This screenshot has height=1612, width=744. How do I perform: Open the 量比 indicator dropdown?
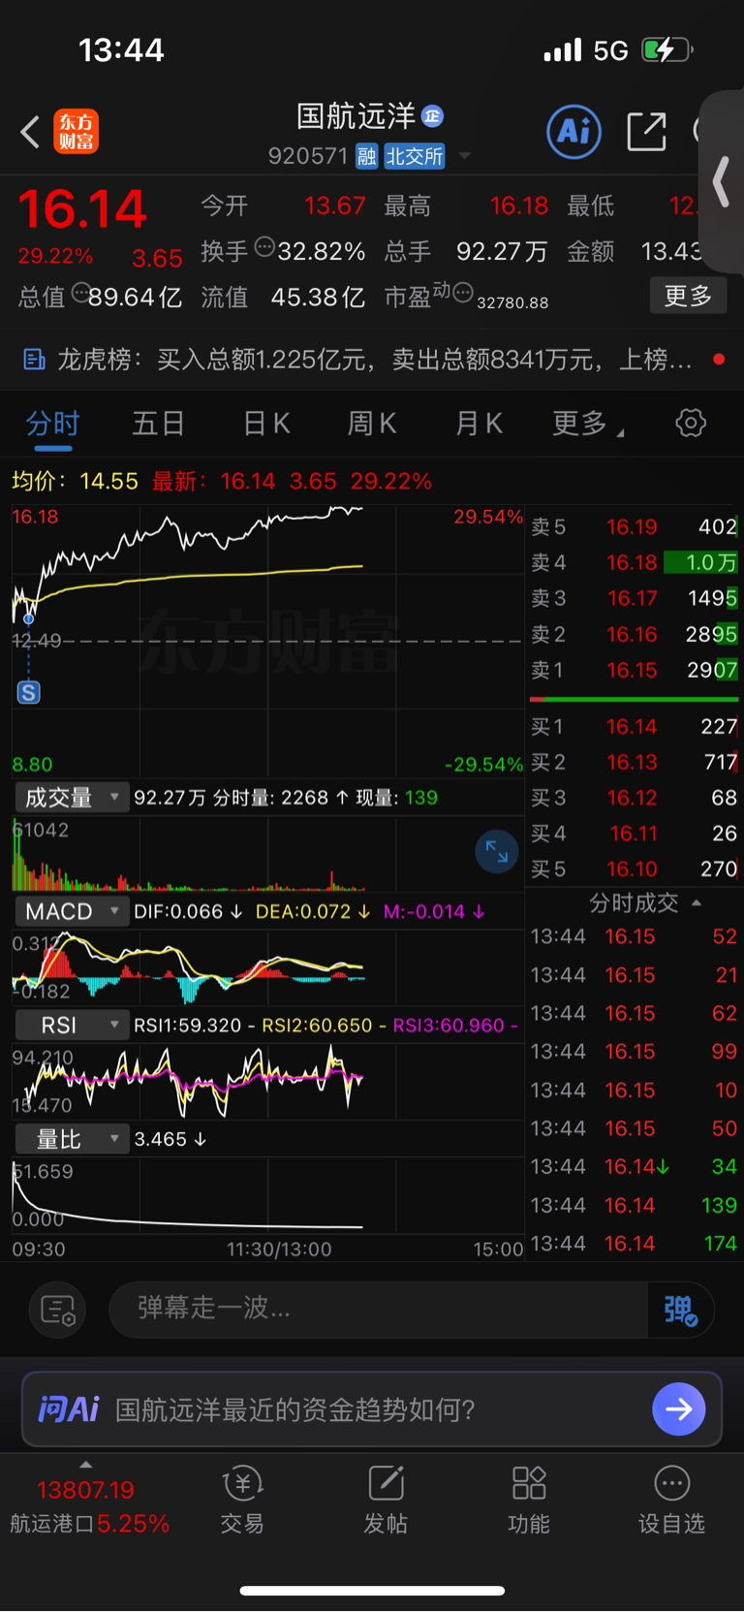coord(72,1139)
